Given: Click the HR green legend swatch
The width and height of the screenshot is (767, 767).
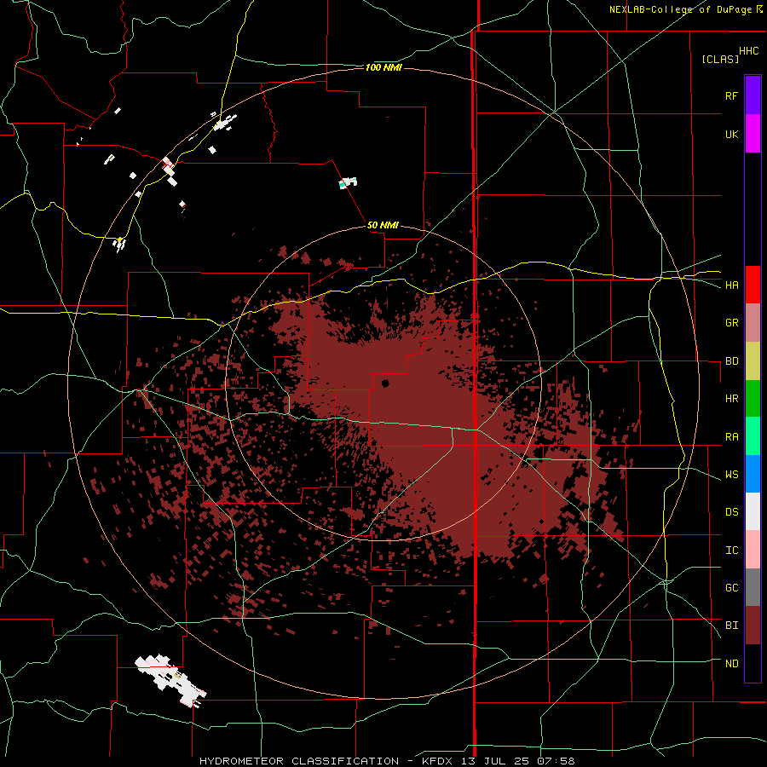Looking at the screenshot, I should [x=753, y=398].
